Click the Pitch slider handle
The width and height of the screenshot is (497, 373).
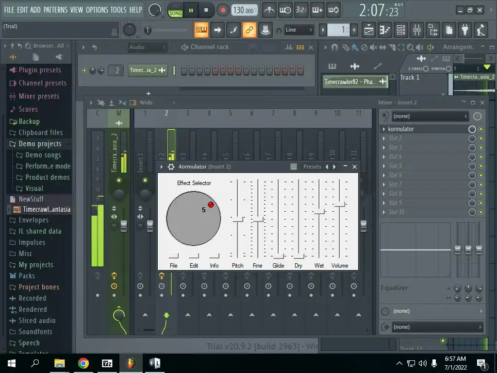(237, 219)
